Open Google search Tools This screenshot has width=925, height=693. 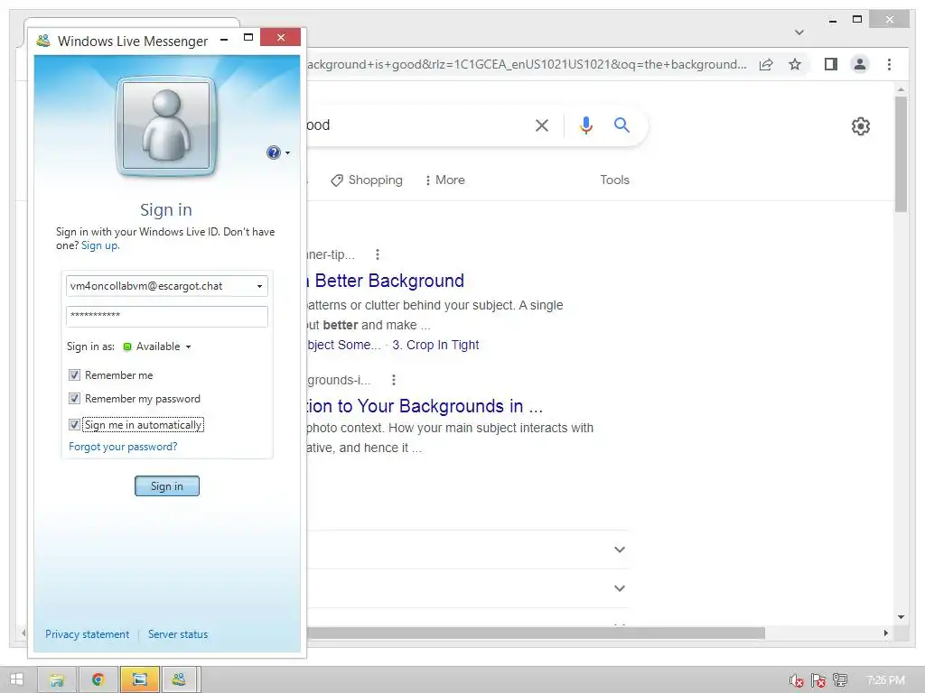pos(614,180)
